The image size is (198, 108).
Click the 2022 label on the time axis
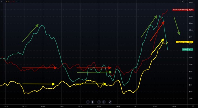155,106
